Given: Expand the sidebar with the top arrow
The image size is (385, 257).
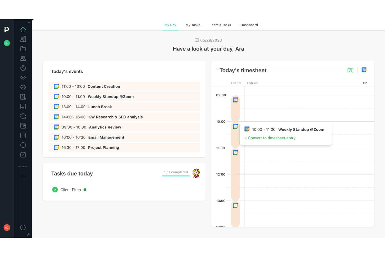Looking at the screenshot, I should (28, 23).
